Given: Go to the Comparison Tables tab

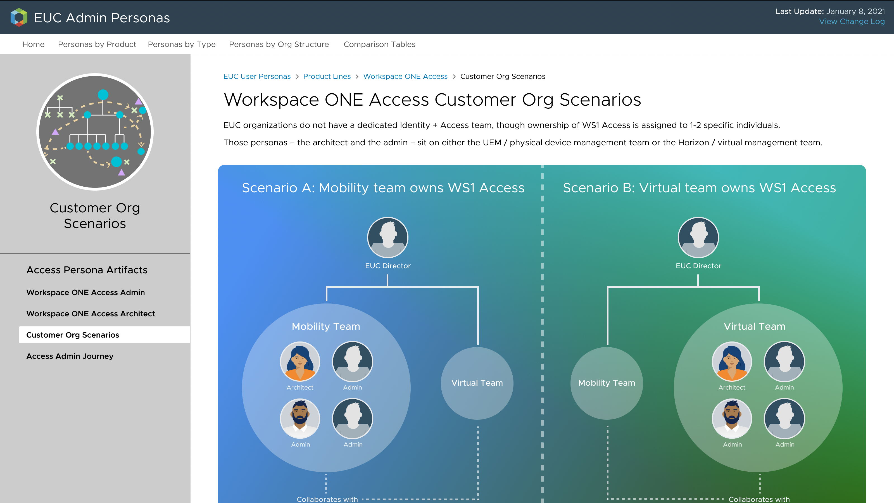Looking at the screenshot, I should [x=379, y=44].
